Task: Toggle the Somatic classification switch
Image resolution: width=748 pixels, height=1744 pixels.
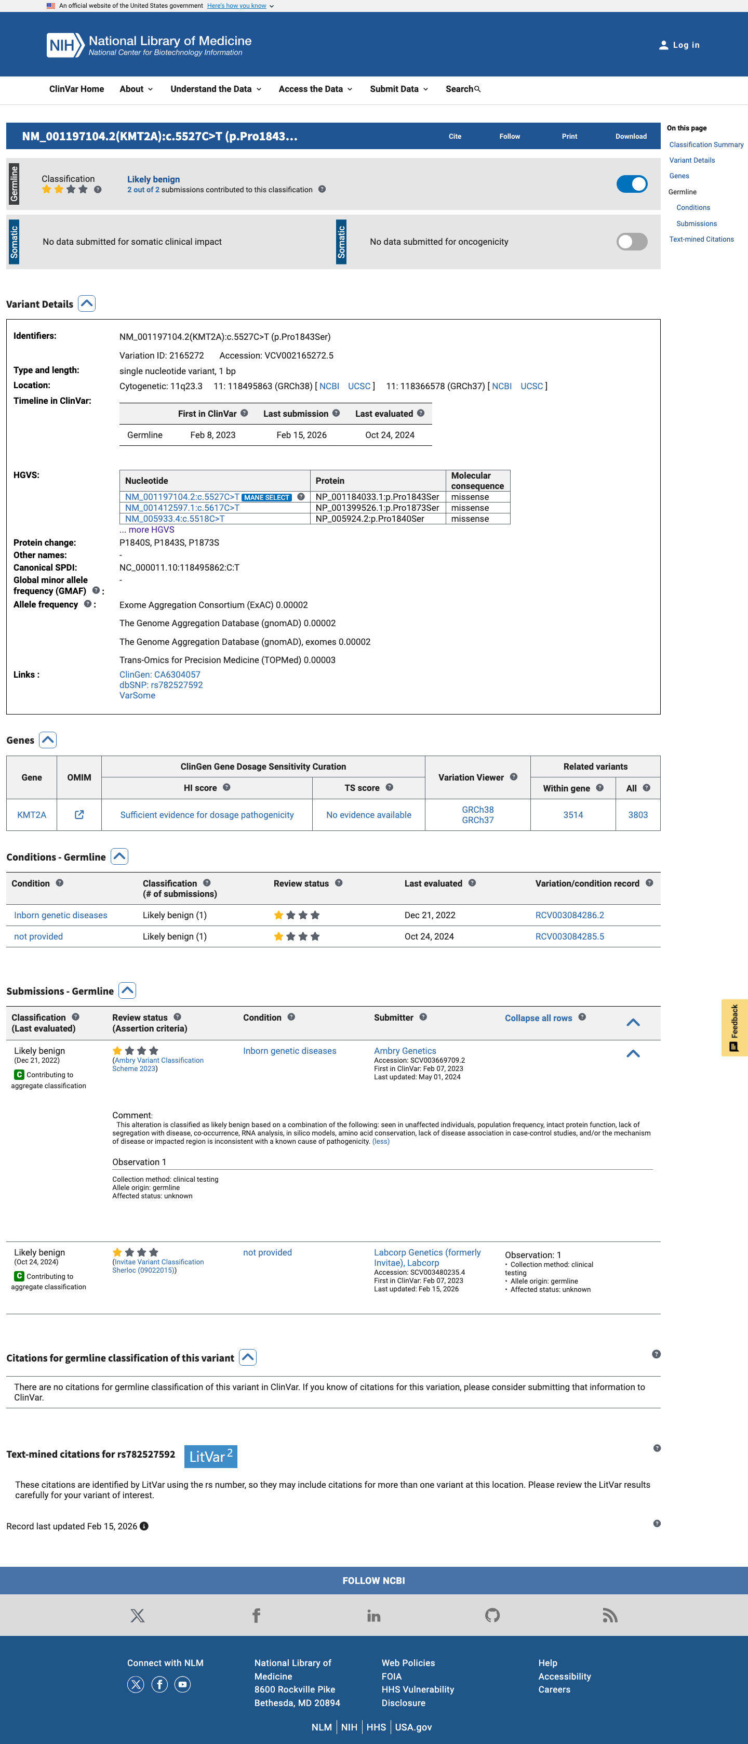Action: 632,242
